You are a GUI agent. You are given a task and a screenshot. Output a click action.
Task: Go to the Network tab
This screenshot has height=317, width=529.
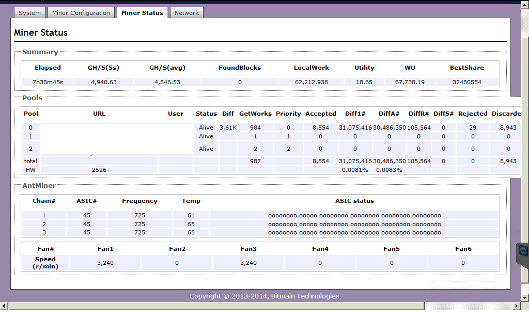coord(186,13)
